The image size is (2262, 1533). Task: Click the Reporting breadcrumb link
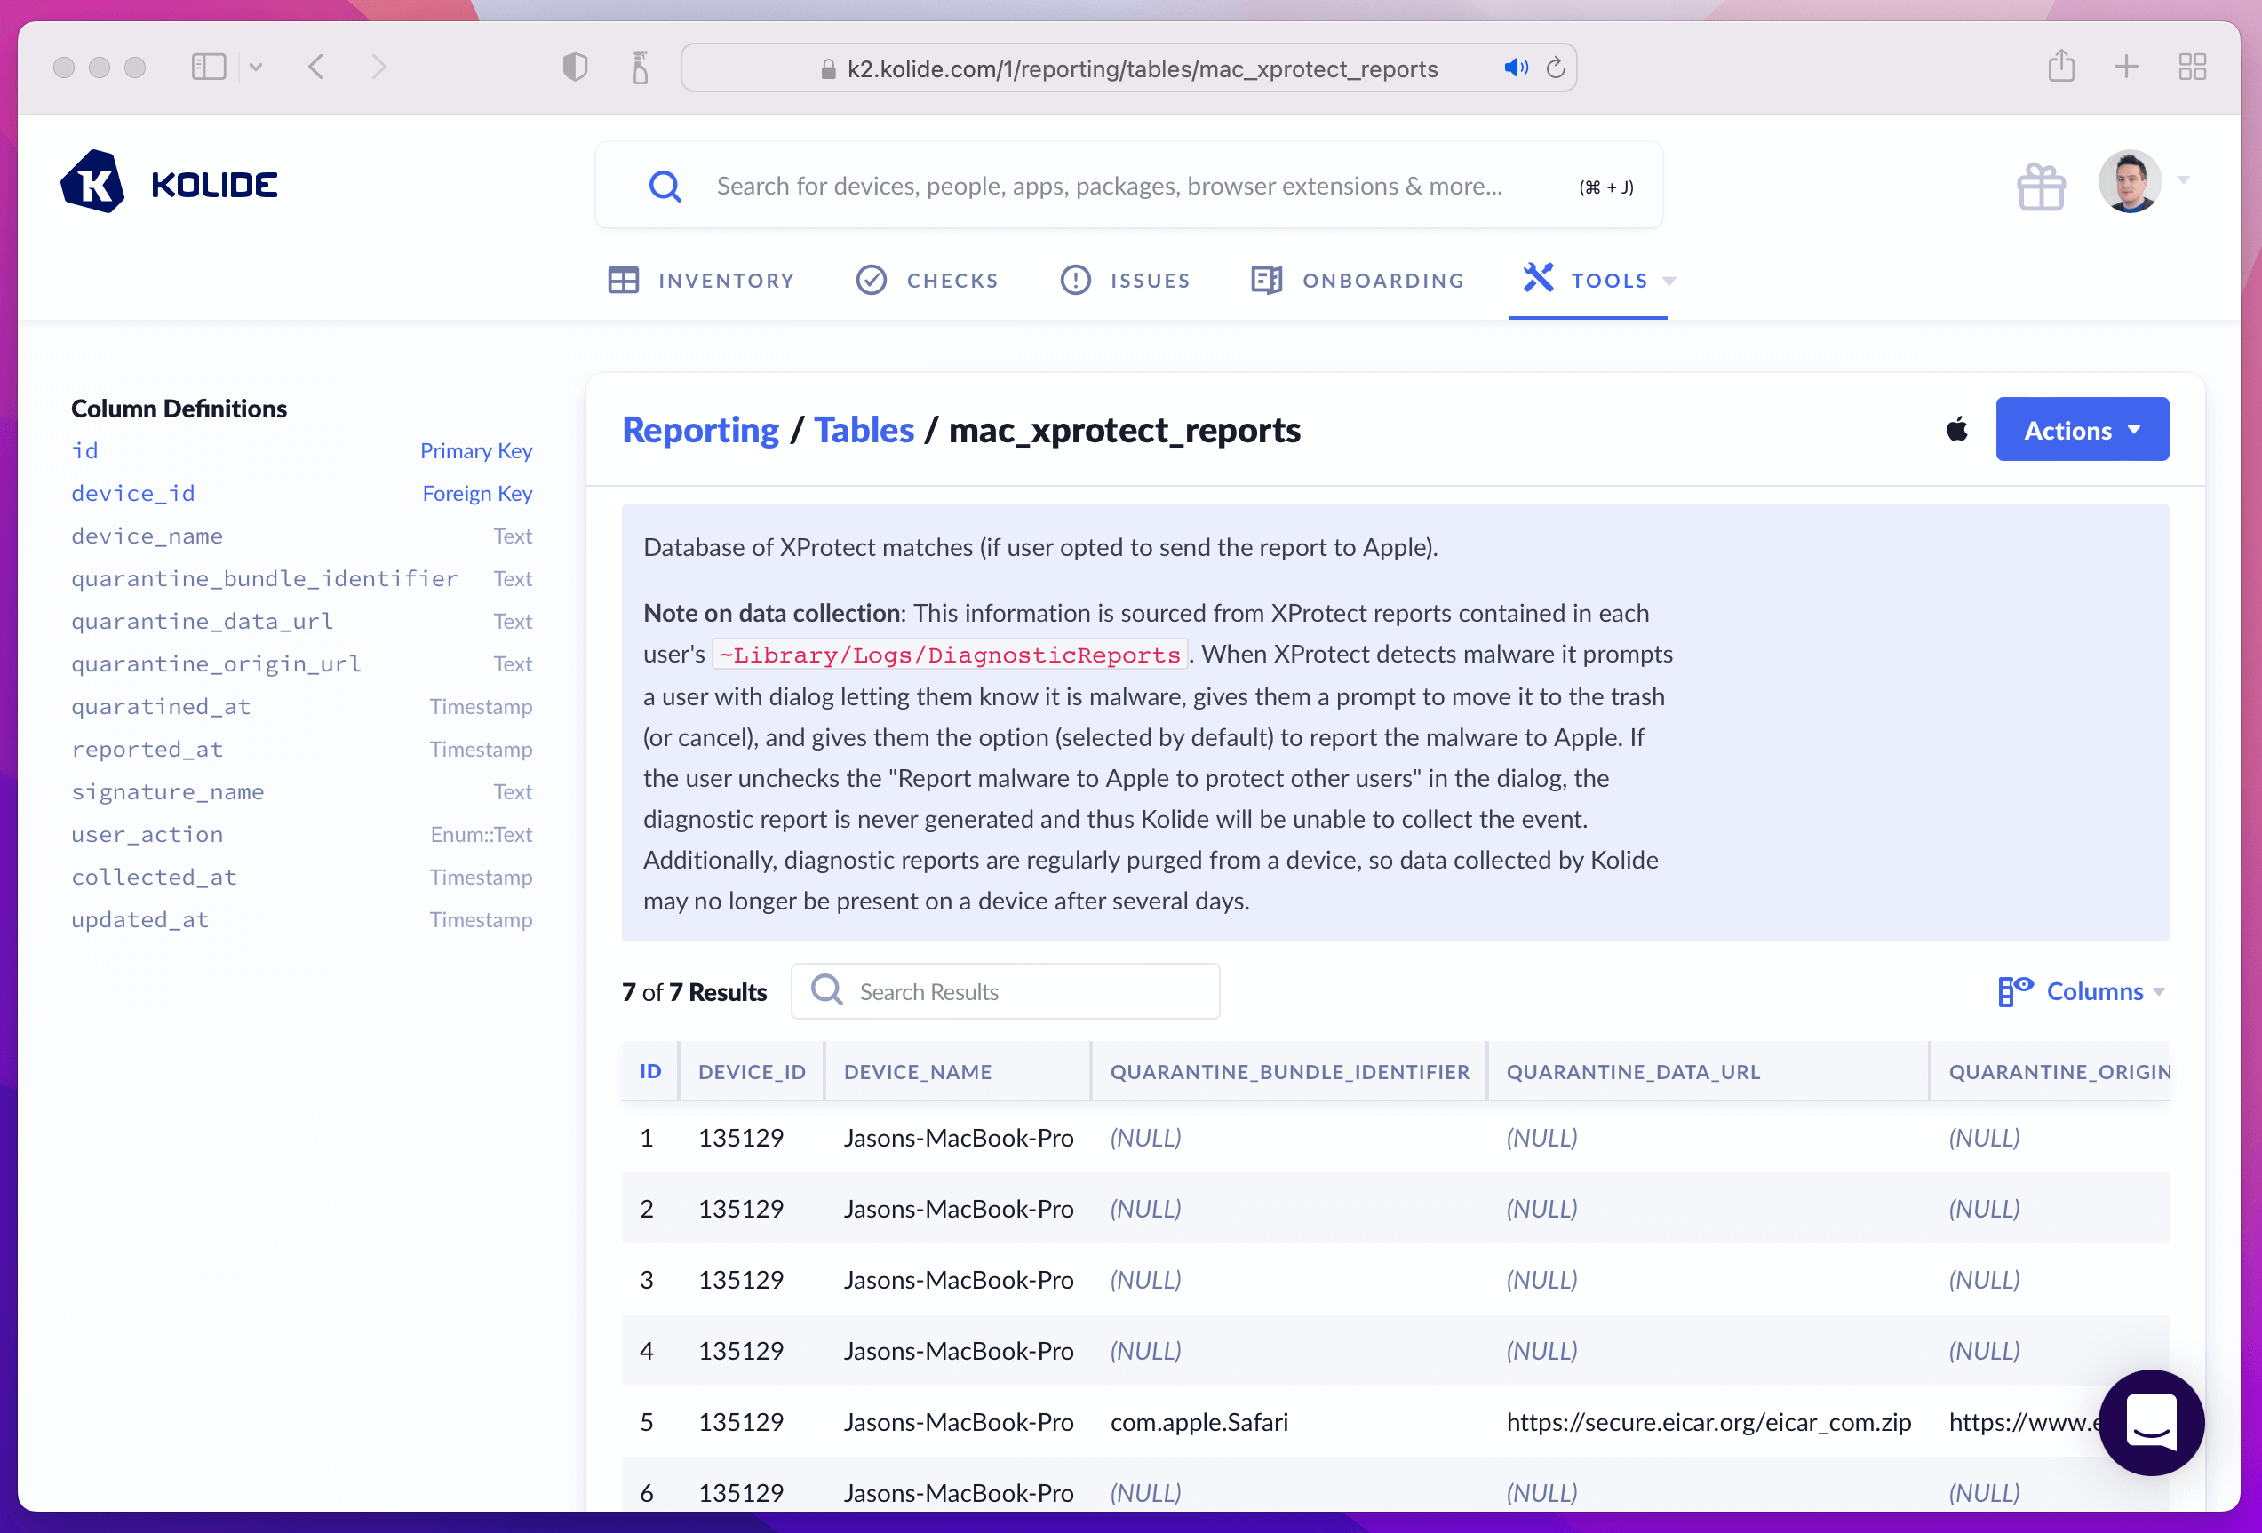(700, 430)
